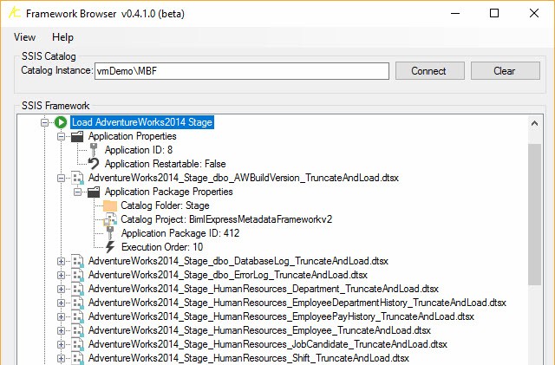This screenshot has width=555, height=365.
Task: Select 'Application Package ID: 412' row
Action: pos(180,233)
